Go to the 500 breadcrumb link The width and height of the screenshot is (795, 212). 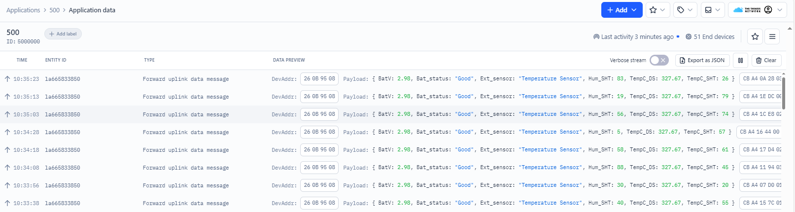54,10
